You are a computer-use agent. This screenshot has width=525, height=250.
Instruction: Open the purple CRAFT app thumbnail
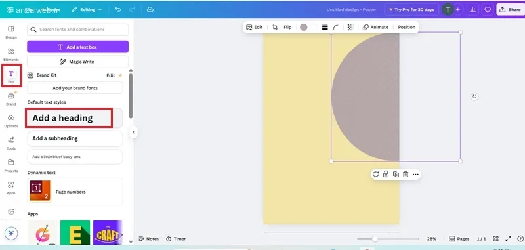[108, 232]
